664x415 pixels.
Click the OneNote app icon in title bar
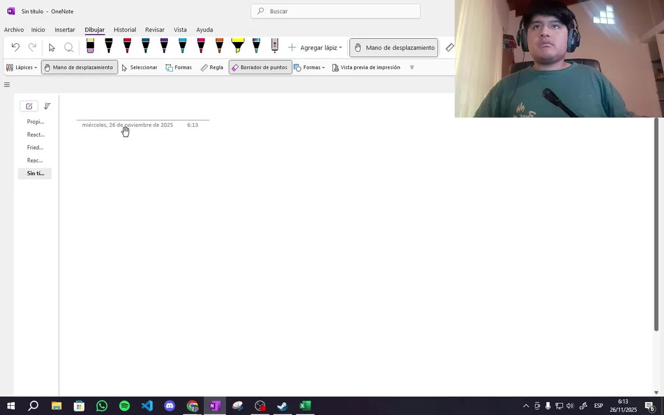pyautogui.click(x=11, y=11)
